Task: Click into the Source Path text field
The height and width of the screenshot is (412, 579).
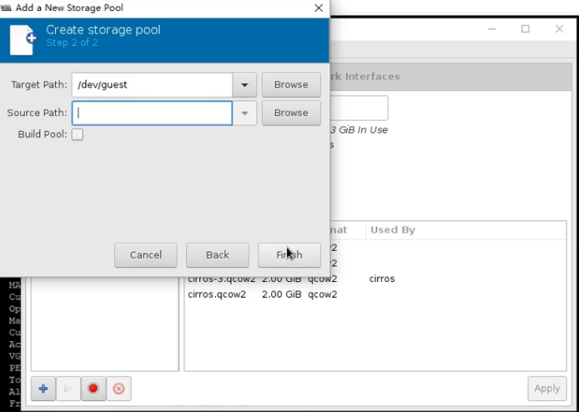Action: pos(152,113)
